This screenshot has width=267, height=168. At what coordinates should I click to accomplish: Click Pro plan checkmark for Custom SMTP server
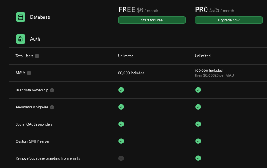pyautogui.click(x=198, y=141)
